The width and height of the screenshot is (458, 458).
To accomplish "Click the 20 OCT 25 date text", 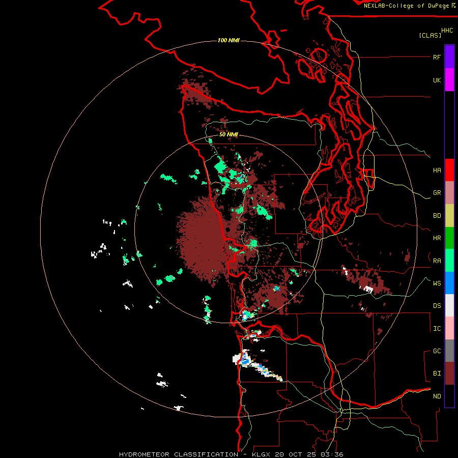I will coord(296,454).
